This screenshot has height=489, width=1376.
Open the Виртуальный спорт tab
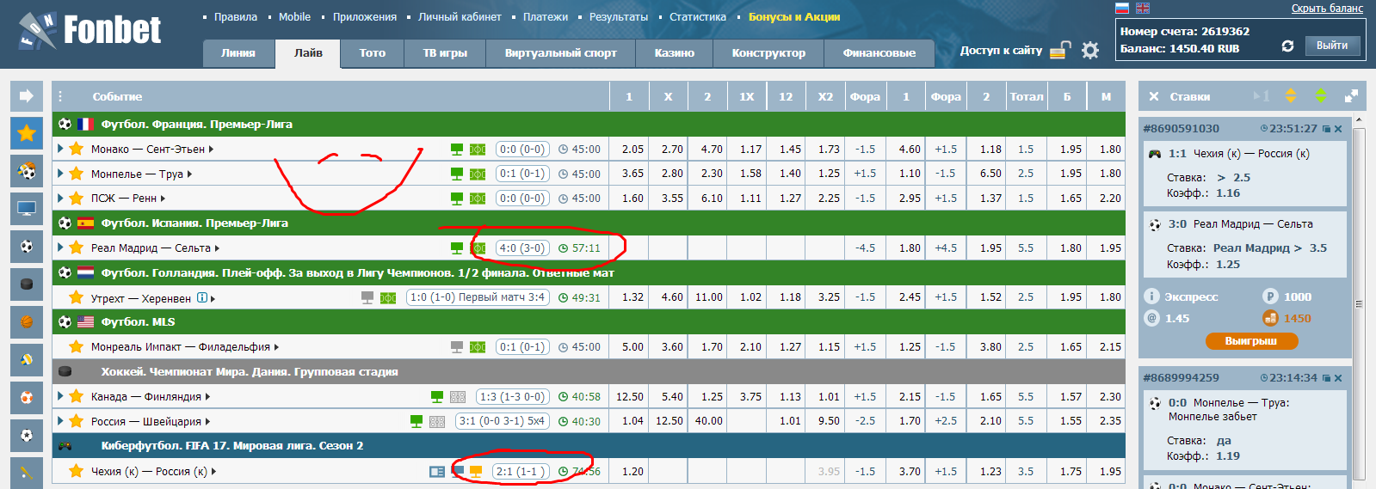[x=561, y=52]
